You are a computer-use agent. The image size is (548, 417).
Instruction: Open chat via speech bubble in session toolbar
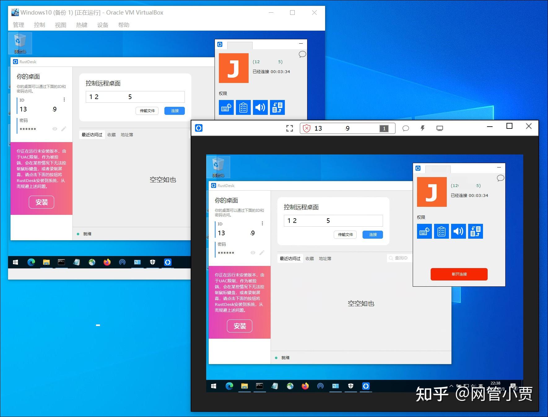tap(406, 128)
